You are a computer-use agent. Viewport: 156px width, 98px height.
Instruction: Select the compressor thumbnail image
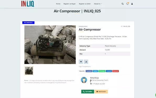click(x=29, y=71)
